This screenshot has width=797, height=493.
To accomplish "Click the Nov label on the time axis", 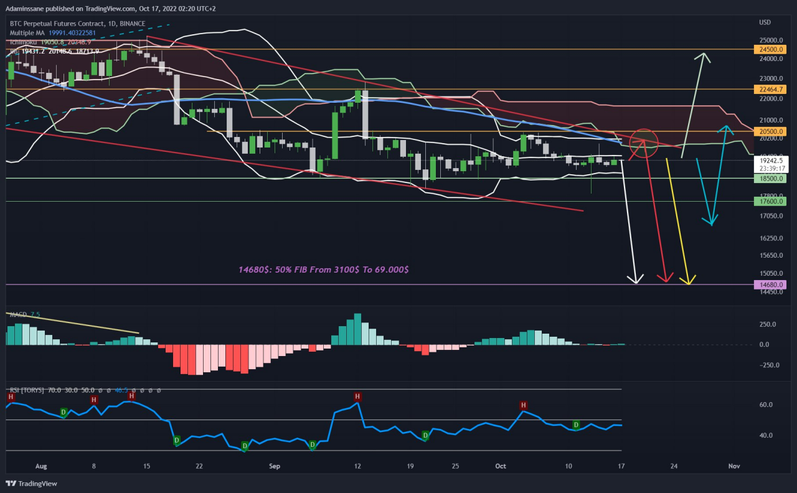I will [734, 466].
